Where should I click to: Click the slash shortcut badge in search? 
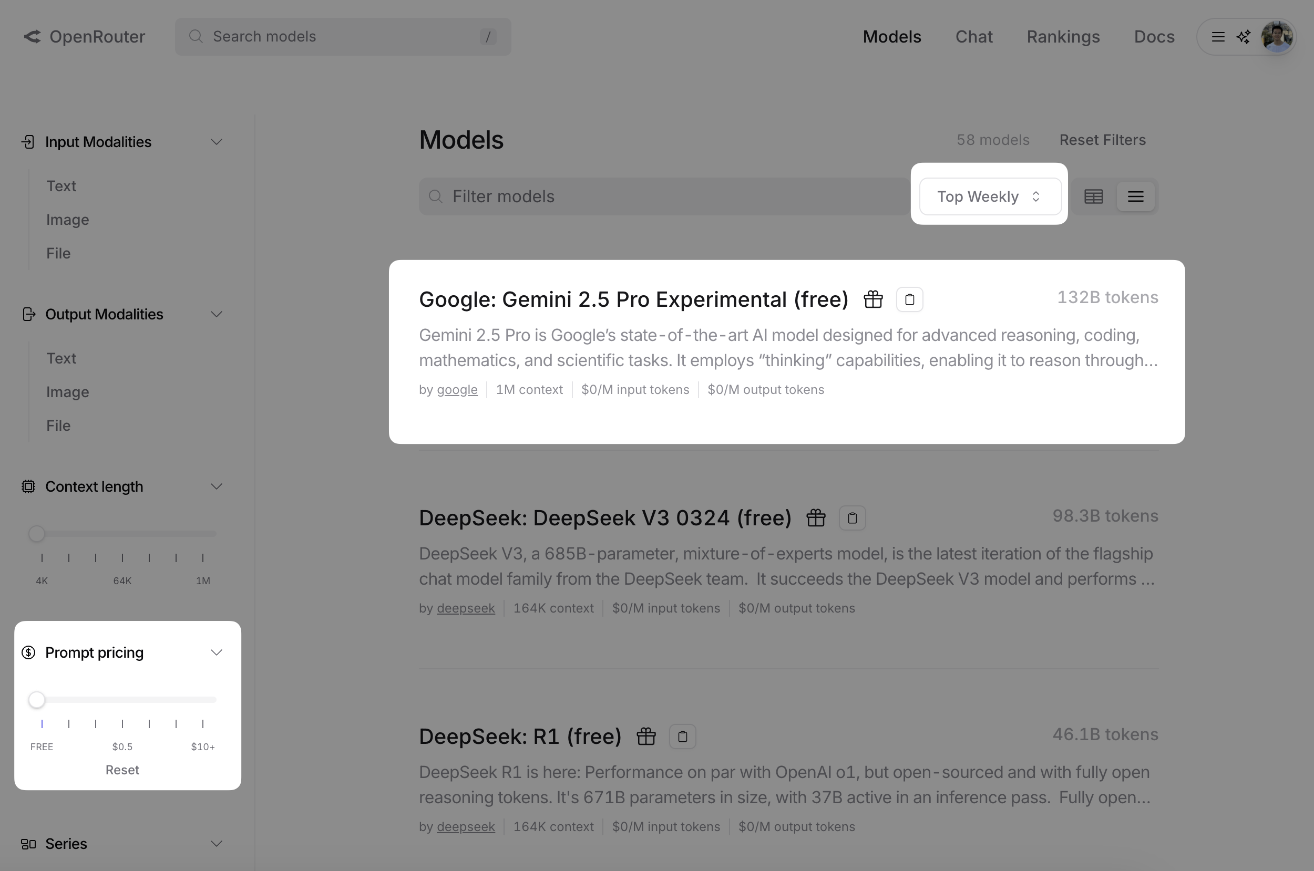coord(488,37)
